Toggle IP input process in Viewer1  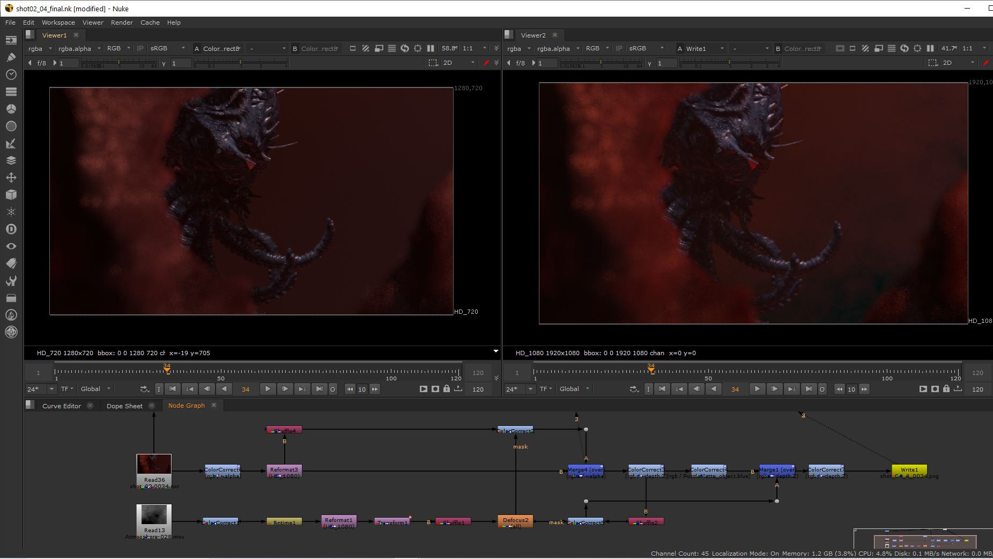pyautogui.click(x=140, y=48)
